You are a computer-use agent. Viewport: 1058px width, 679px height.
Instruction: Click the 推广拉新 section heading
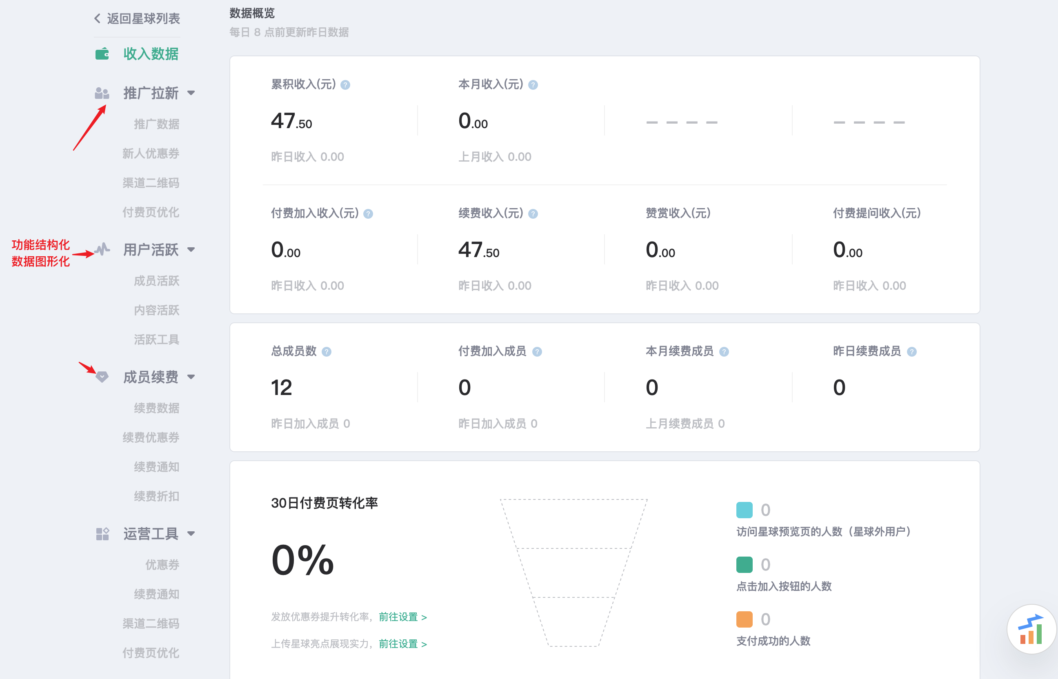click(151, 93)
